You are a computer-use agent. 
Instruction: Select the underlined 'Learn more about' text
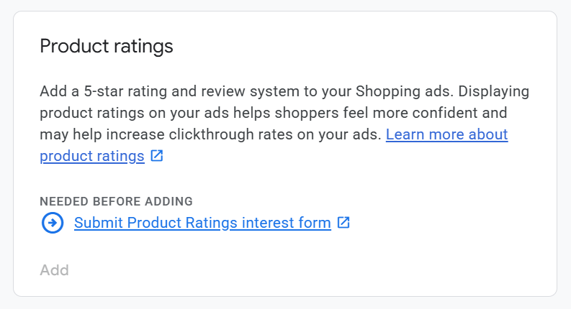coord(446,134)
